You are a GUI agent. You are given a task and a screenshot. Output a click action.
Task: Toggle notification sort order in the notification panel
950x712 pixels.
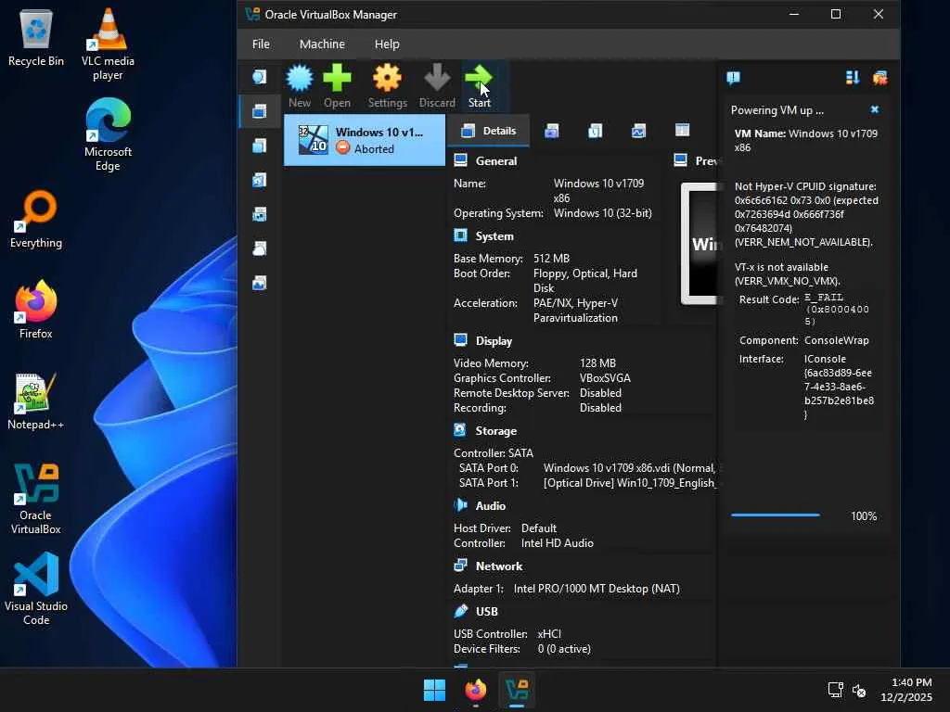(852, 78)
